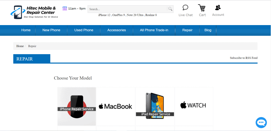271x131 pixels.
Task: Click the search magnifier icon
Action: click(x=170, y=9)
